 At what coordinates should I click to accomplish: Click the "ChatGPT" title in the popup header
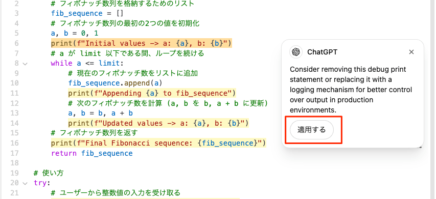point(323,52)
